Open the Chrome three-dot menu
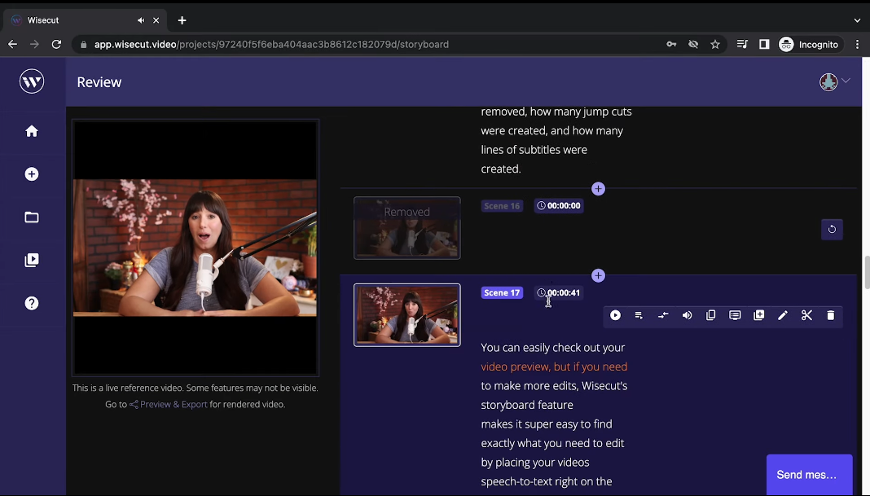Viewport: 870px width, 496px height. click(857, 44)
